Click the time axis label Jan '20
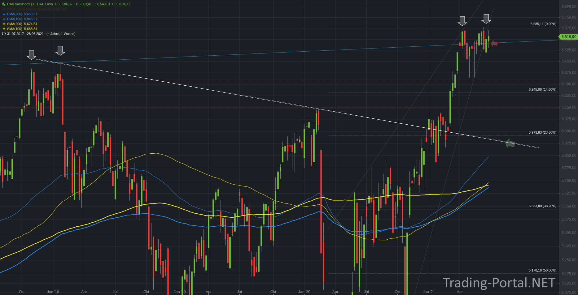The width and height of the screenshot is (578, 295). coord(304,292)
